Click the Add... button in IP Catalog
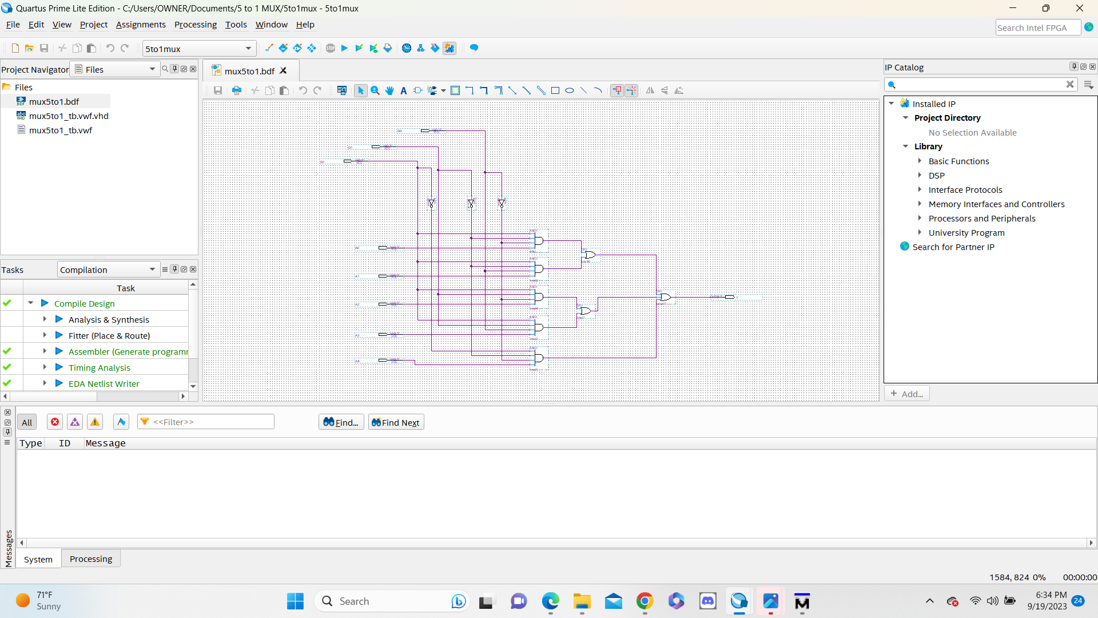Screen dimensions: 1098x618 pos(907,394)
